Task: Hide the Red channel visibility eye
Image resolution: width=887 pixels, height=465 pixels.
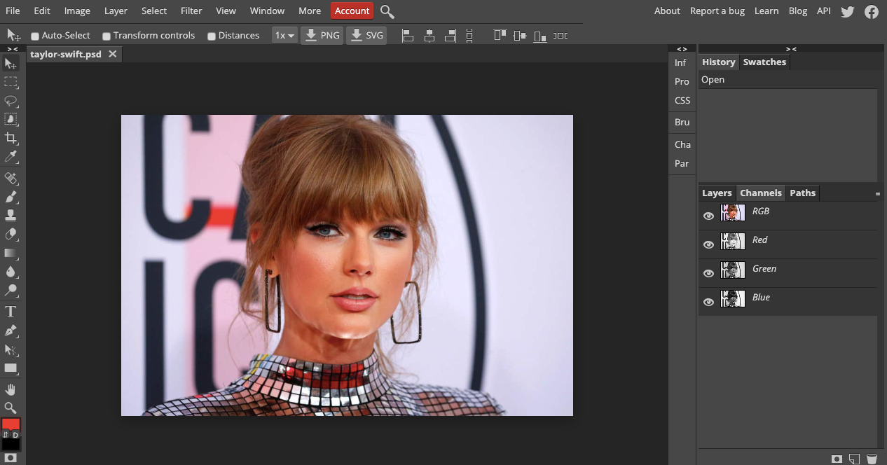Action: click(708, 244)
